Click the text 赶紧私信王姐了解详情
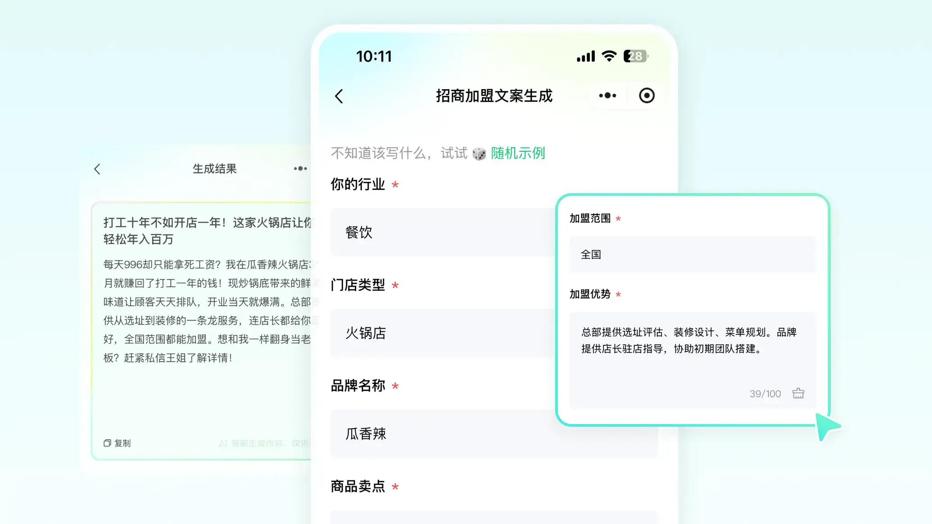 [178, 358]
